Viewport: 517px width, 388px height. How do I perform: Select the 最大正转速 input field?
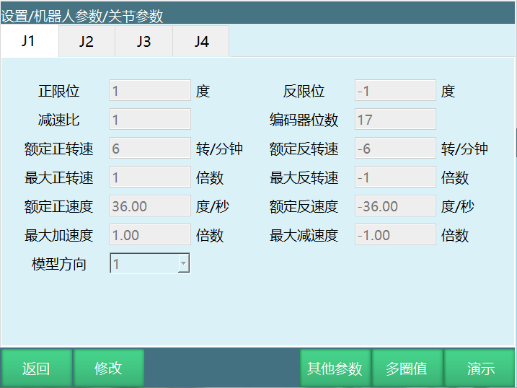pos(150,177)
